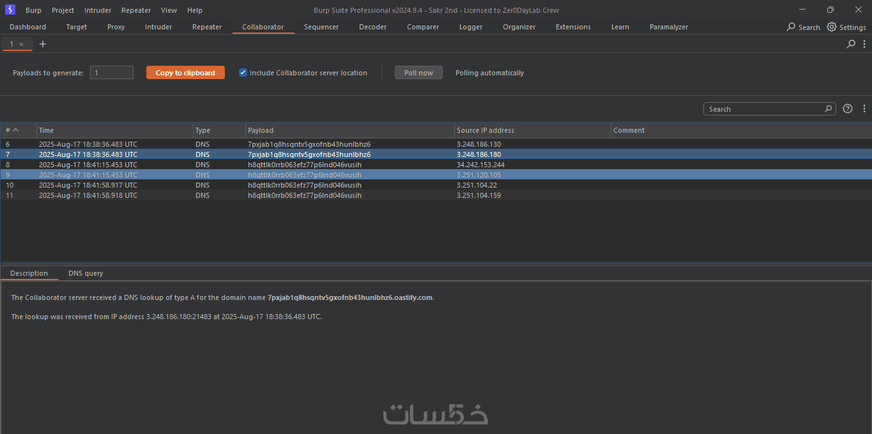Image resolution: width=872 pixels, height=434 pixels.
Task: Click Copy to clipboard button
Action: click(x=185, y=73)
